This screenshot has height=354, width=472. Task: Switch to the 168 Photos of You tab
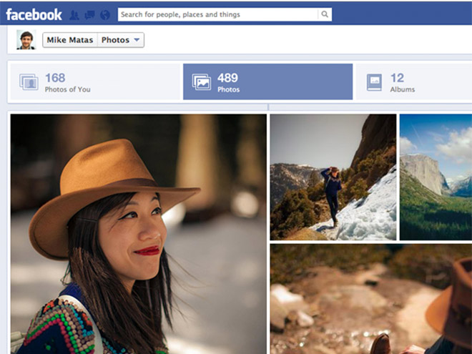[x=94, y=82]
